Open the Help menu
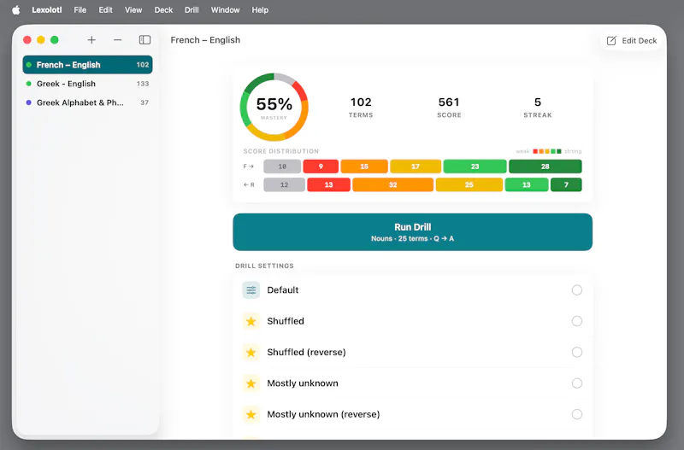The image size is (684, 450). 260,10
